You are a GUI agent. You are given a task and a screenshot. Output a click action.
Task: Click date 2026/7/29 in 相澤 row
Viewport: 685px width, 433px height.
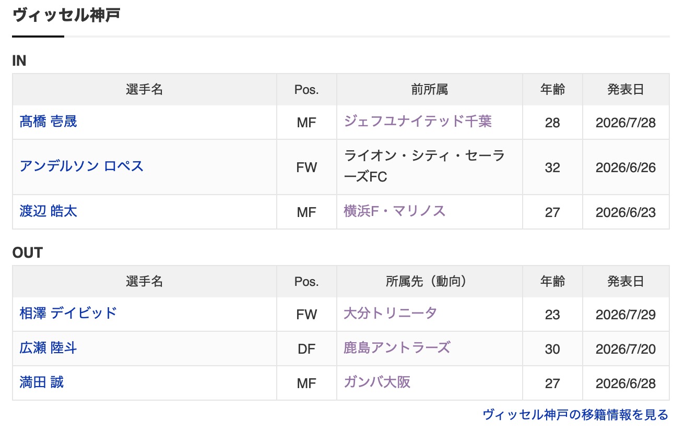(625, 315)
